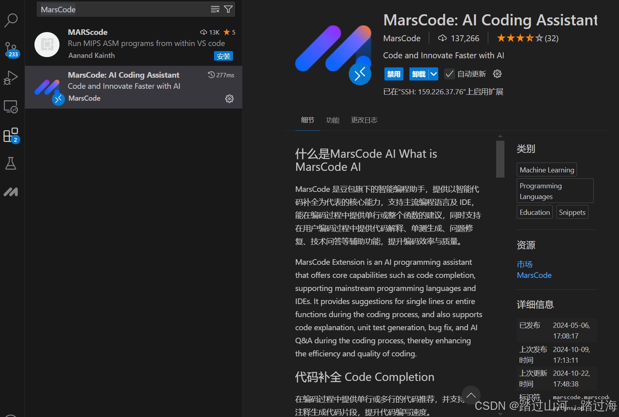Image resolution: width=619 pixels, height=417 pixels.
Task: Open the Remote Explorer view
Action: tap(11, 107)
